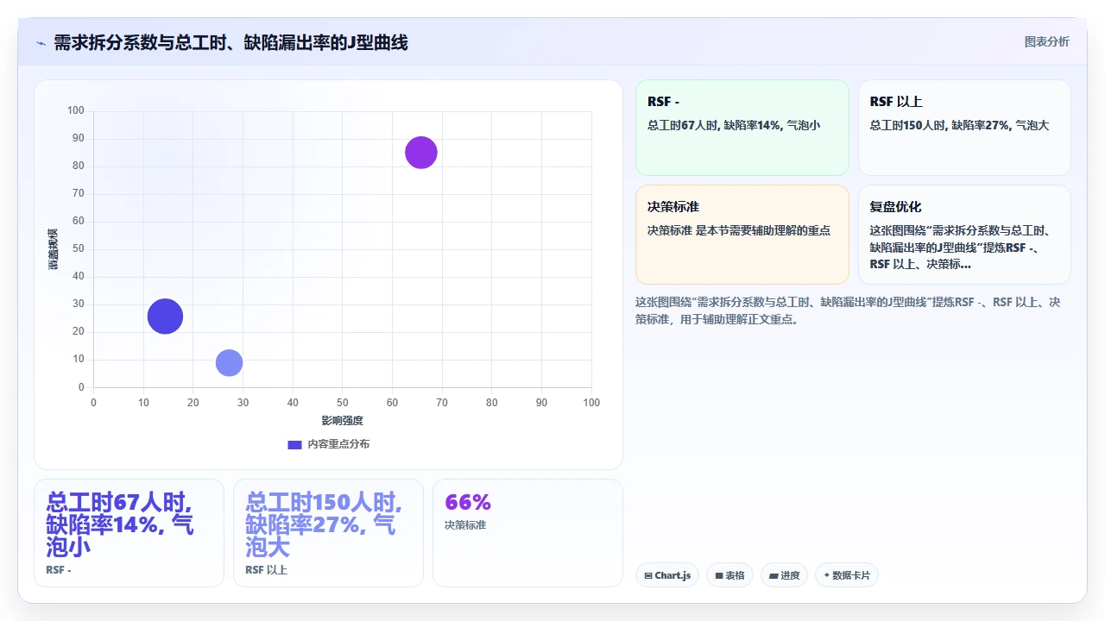Image resolution: width=1105 pixels, height=621 pixels.
Task: Click the 覆盖规模 y-axis title
Action: pos(53,249)
